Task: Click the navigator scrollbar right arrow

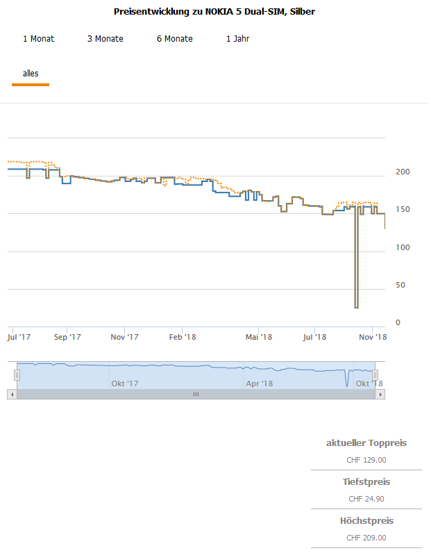Action: click(380, 394)
